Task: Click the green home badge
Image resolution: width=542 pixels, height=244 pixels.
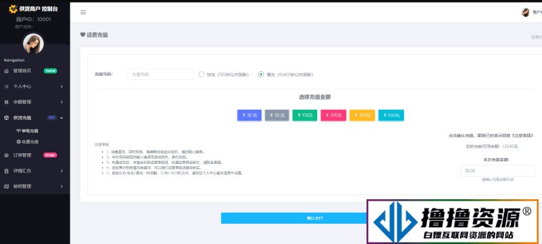Action: tap(50, 71)
